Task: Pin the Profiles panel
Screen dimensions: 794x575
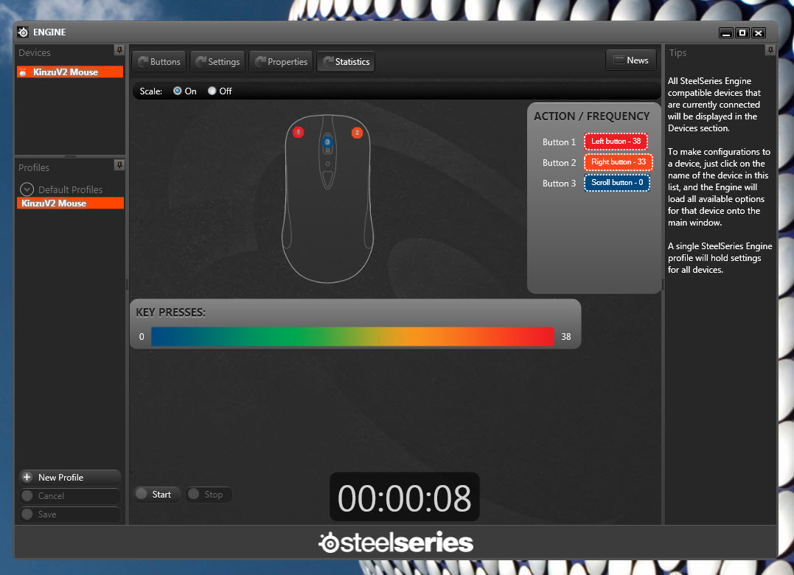Action: (119, 165)
